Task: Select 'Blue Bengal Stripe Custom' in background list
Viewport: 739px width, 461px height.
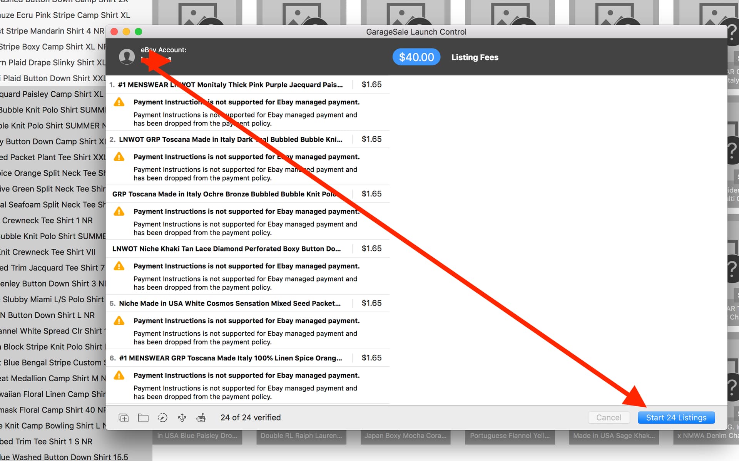Action: [x=53, y=362]
